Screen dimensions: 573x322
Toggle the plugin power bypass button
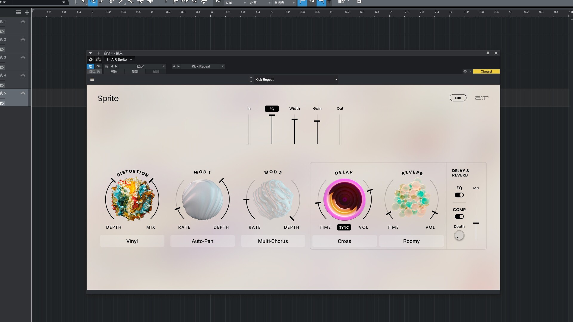pyautogui.click(x=90, y=66)
